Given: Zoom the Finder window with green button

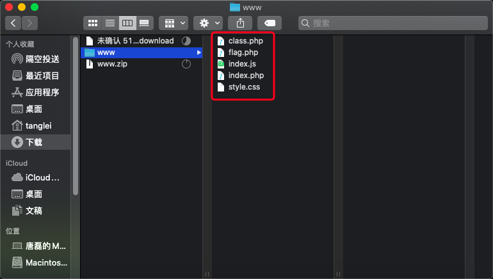Looking at the screenshot, I should tap(35, 7).
